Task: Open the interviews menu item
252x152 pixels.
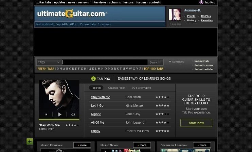Action: 99,2
